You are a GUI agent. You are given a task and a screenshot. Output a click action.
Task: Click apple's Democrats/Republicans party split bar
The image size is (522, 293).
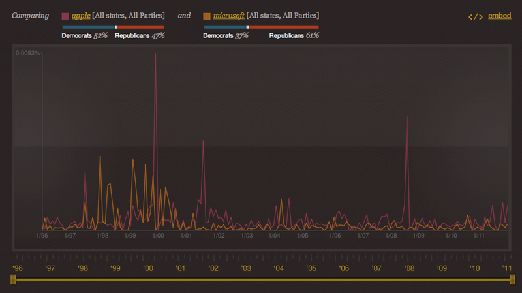point(113,27)
